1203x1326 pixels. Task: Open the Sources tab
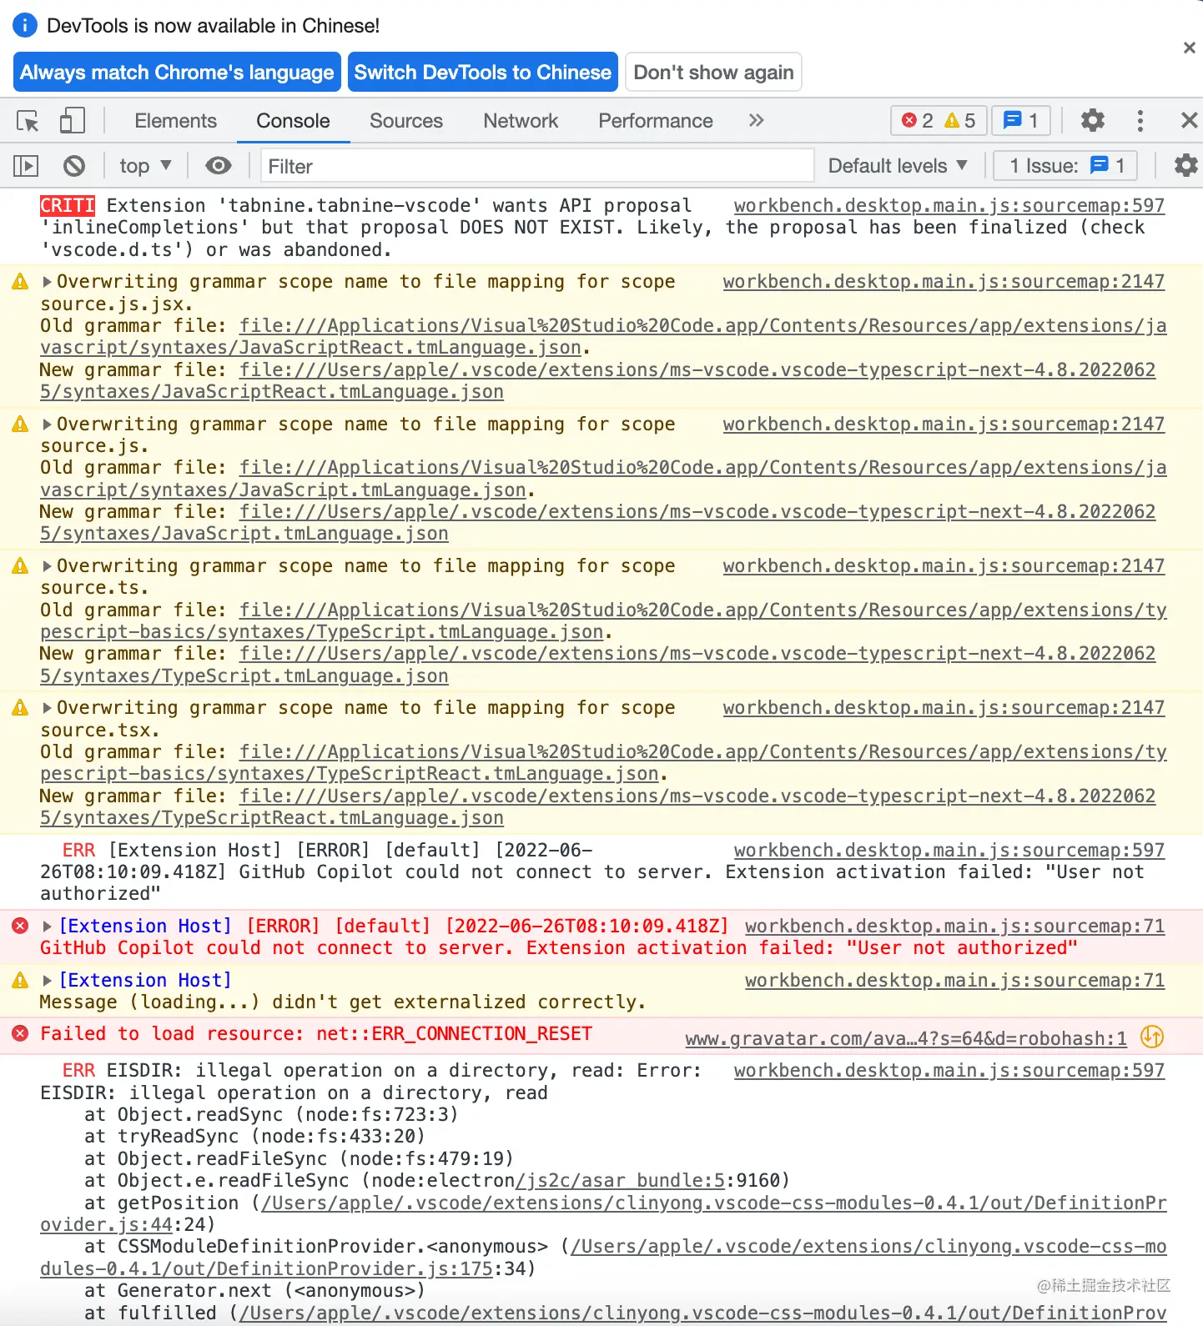406,121
